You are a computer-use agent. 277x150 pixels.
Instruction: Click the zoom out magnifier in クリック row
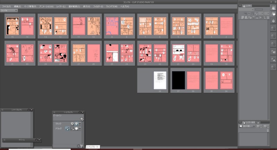coord(76,124)
